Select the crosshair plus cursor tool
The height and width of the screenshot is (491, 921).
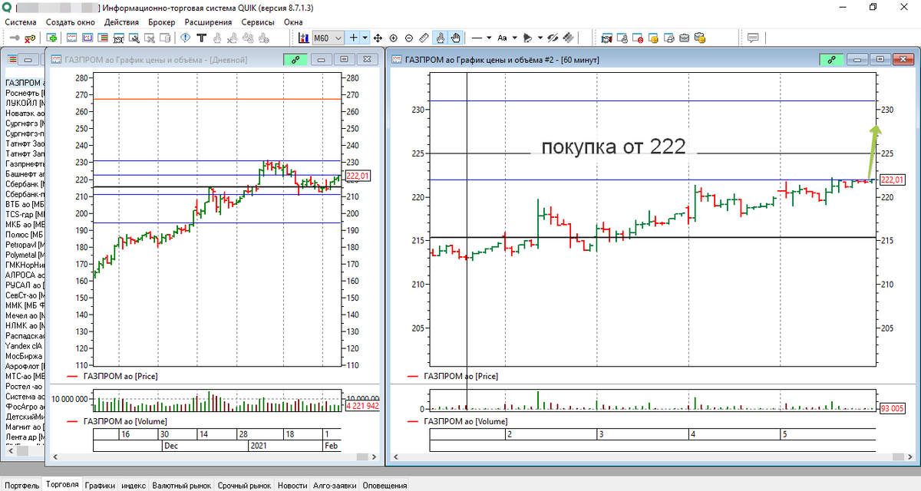tap(353, 38)
